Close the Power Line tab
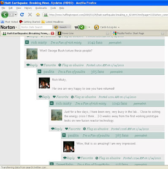 click(108, 33)
